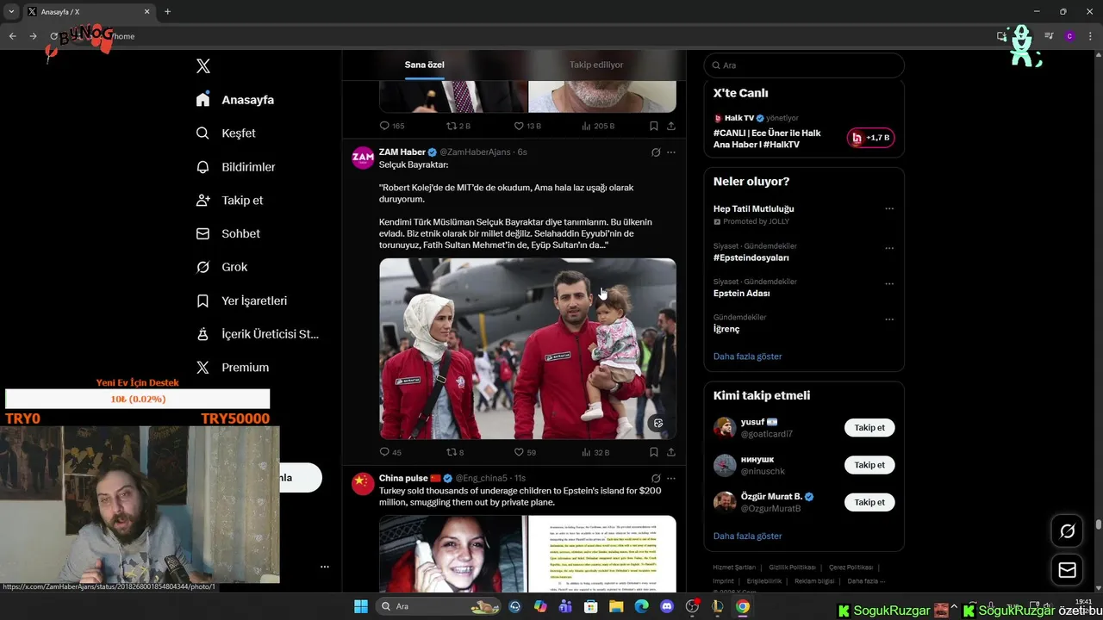Open more options on ZAM Haber post
The width and height of the screenshot is (1103, 620).
click(671, 152)
